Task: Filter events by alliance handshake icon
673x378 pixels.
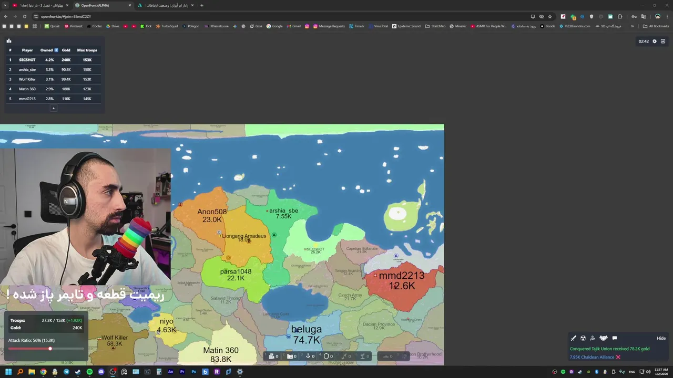Action: pos(604,338)
